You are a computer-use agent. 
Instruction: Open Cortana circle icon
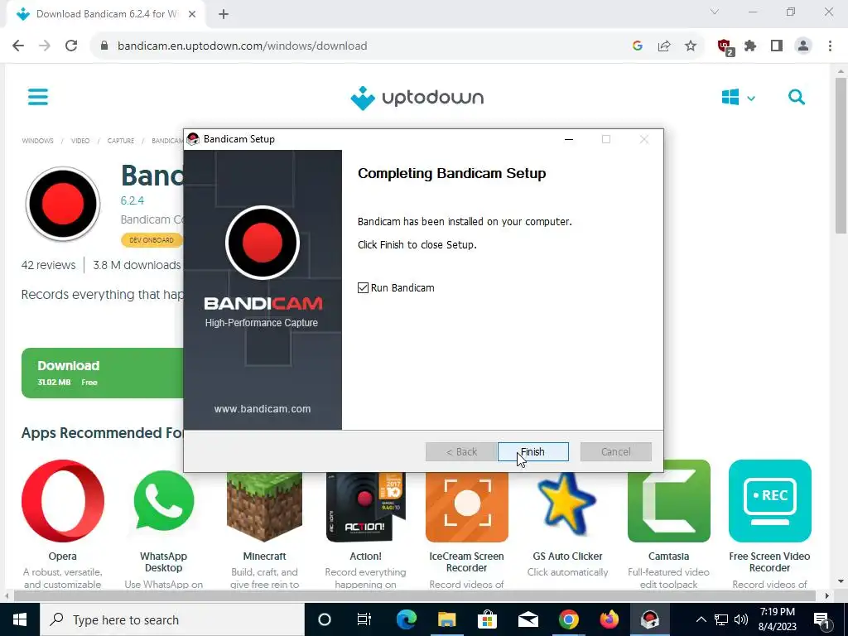pyautogui.click(x=325, y=619)
